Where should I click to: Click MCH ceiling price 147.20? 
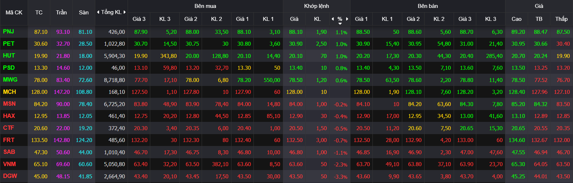(x=62, y=92)
